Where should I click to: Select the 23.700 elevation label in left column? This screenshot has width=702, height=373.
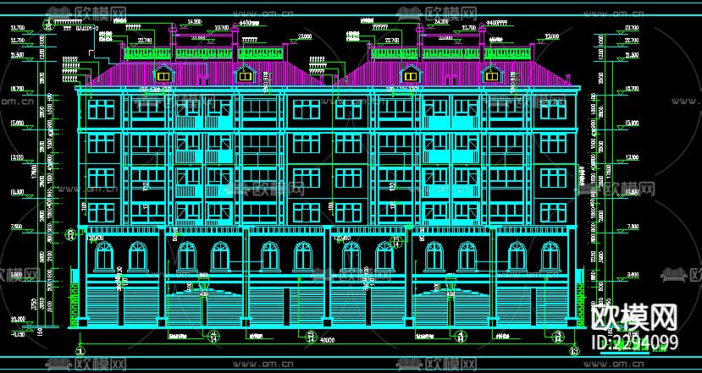18,28
